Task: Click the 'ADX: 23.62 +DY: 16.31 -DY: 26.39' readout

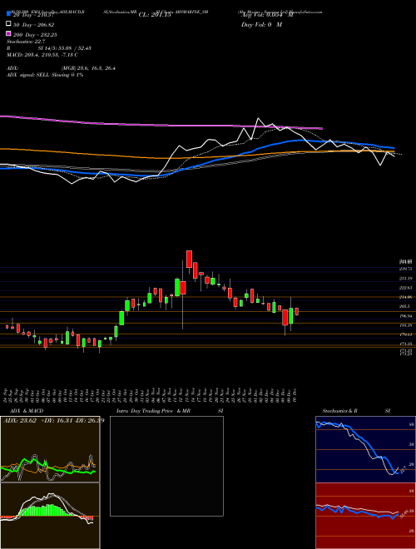Action: 53,420
